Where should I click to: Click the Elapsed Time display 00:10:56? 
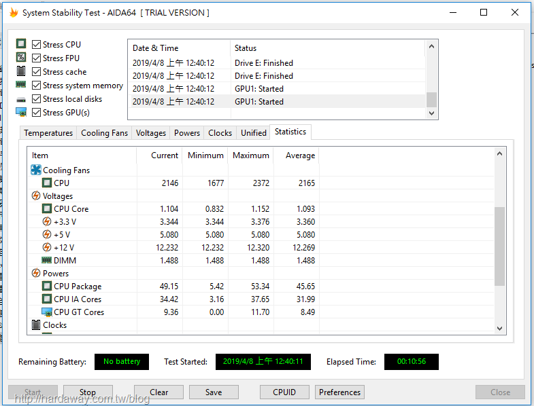pos(412,361)
